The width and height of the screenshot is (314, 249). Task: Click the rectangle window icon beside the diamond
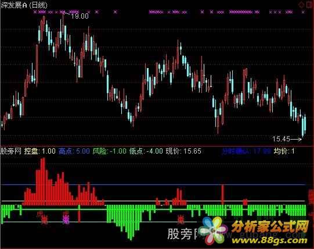point(309,5)
